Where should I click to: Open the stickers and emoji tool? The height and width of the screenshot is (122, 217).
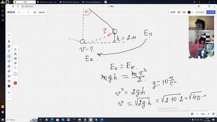(x=9, y=71)
